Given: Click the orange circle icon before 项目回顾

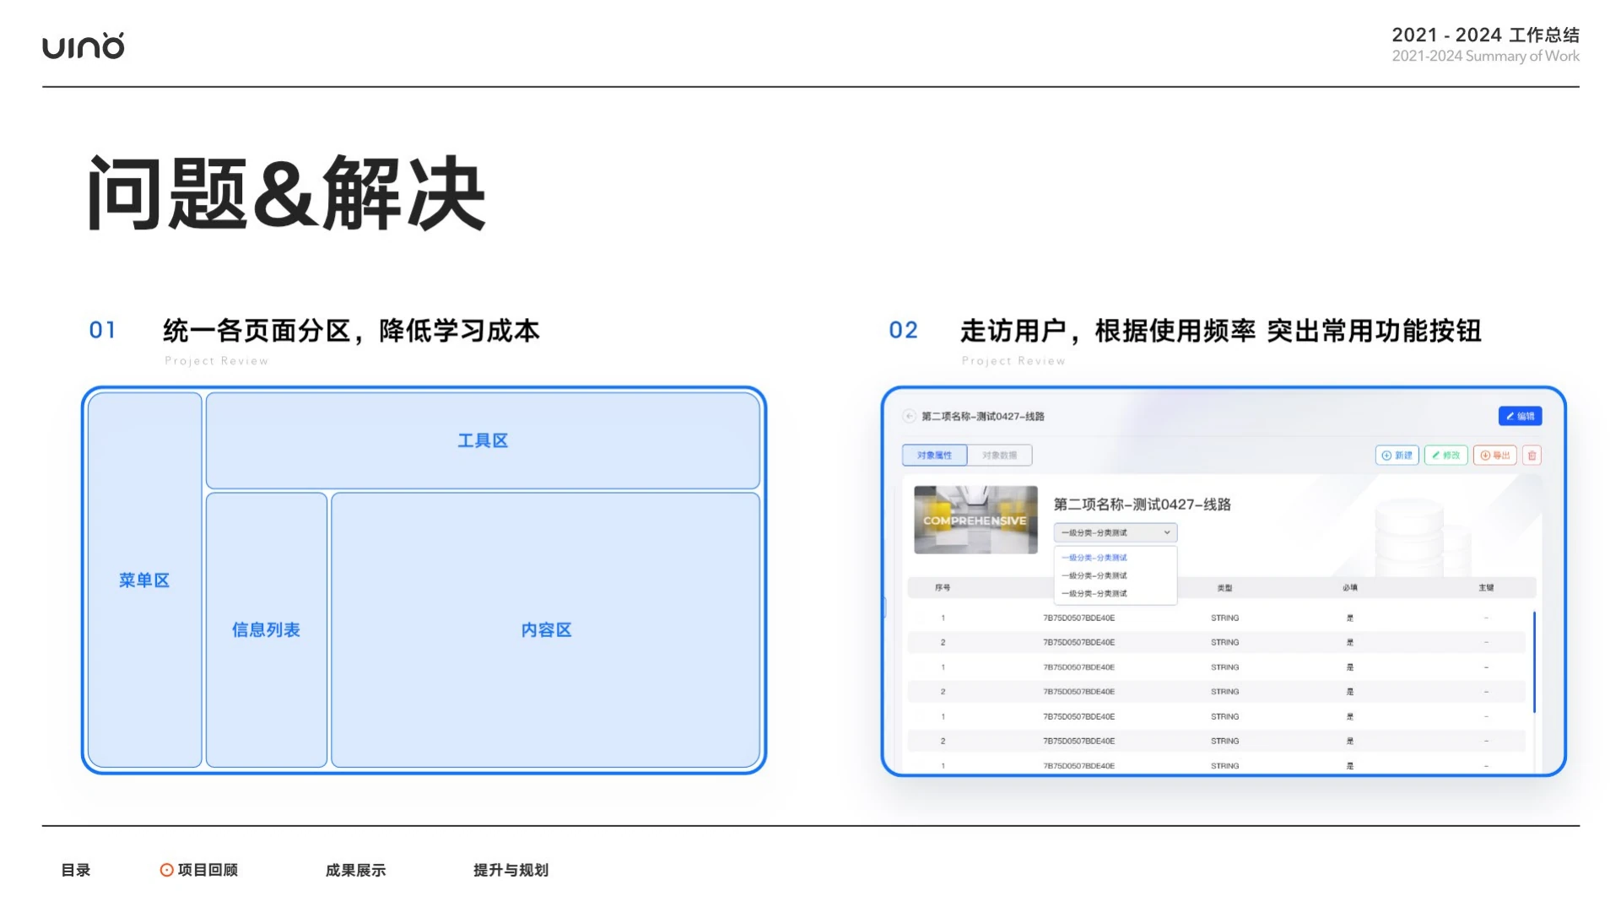Looking at the screenshot, I should [167, 870].
